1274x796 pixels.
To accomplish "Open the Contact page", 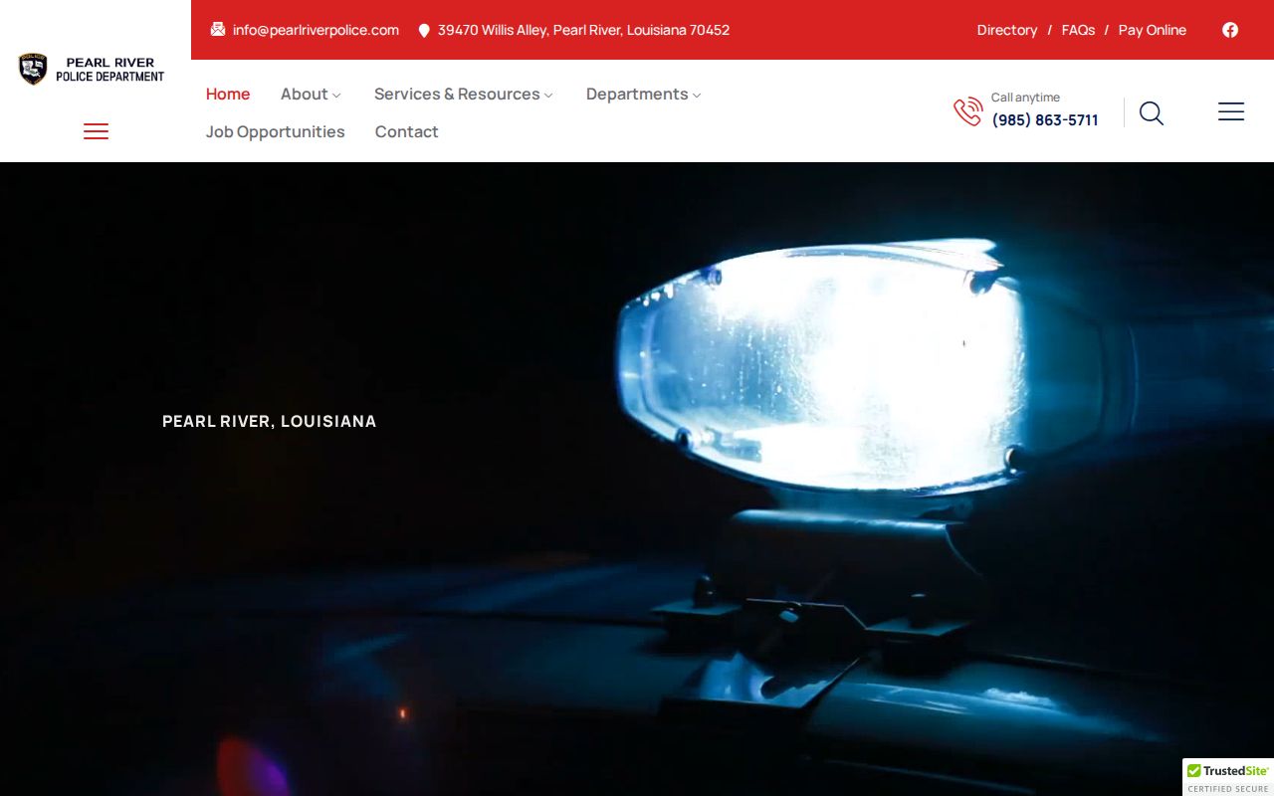I will point(407,131).
